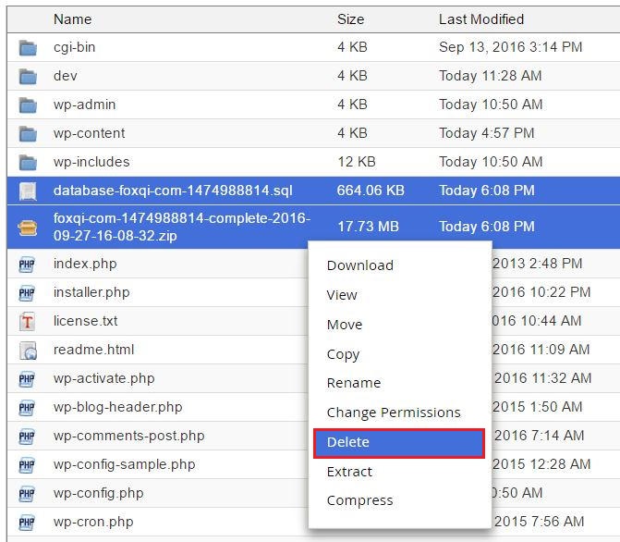Click the zip archive icon
This screenshot has height=542, width=620.
pos(28,228)
